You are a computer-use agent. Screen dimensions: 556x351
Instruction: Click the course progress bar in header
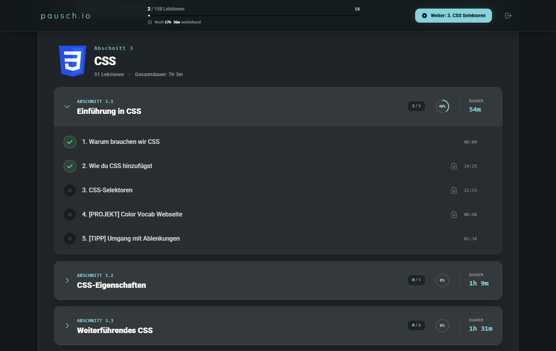tap(254, 16)
